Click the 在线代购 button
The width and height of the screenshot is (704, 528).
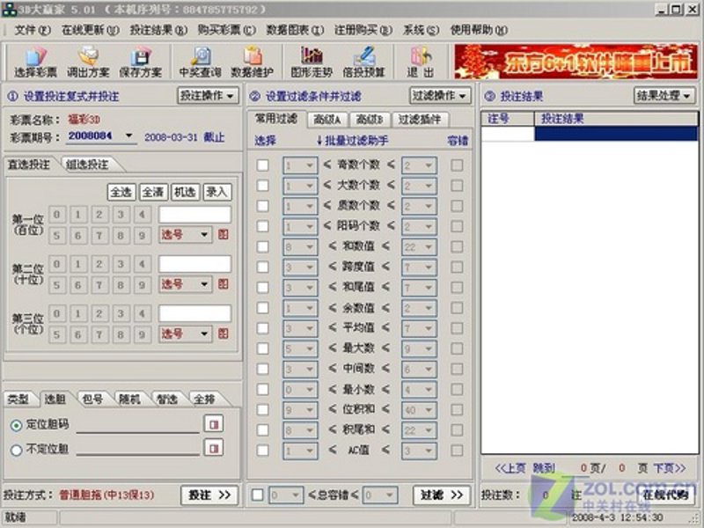666,495
